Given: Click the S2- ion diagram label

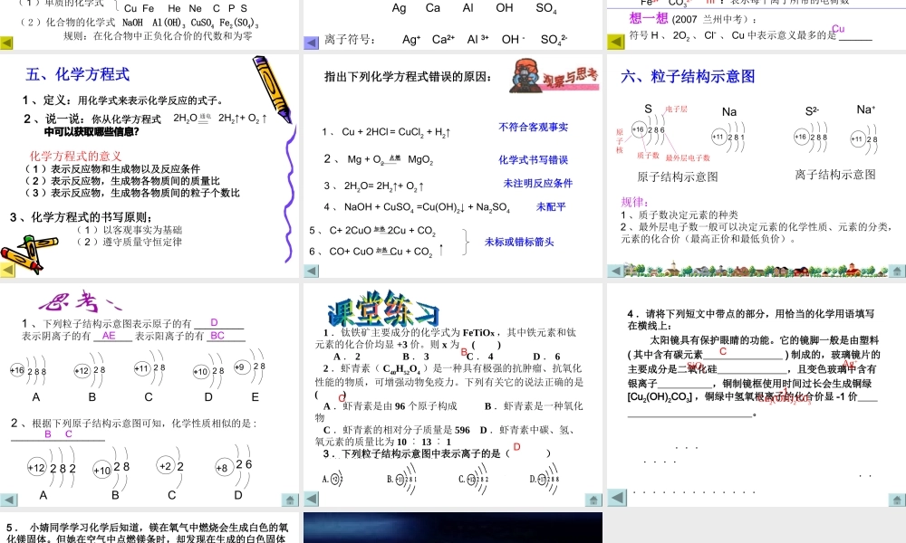Looking at the screenshot, I should coord(812,110).
